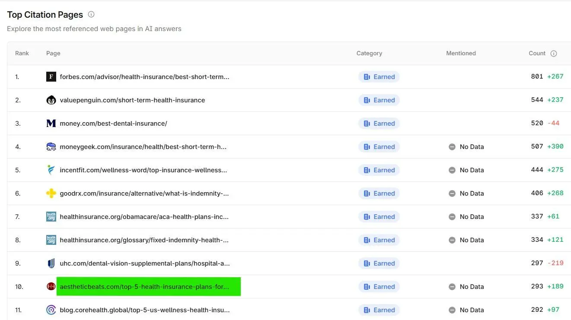
Task: Click the change value -219
Action: 555,263
